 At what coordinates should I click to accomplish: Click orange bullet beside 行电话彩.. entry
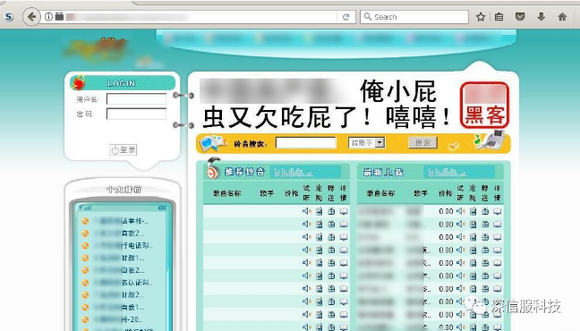(85, 246)
